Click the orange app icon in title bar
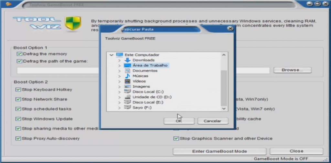 (x=8, y=4)
